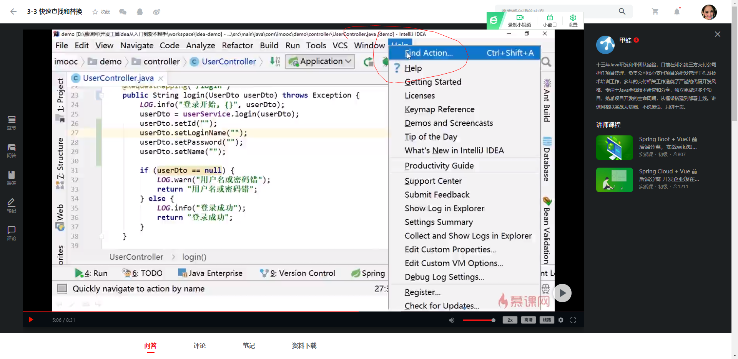The height and width of the screenshot is (359, 738).
Task: Toggle 收藏 favorite star
Action: coord(101,12)
